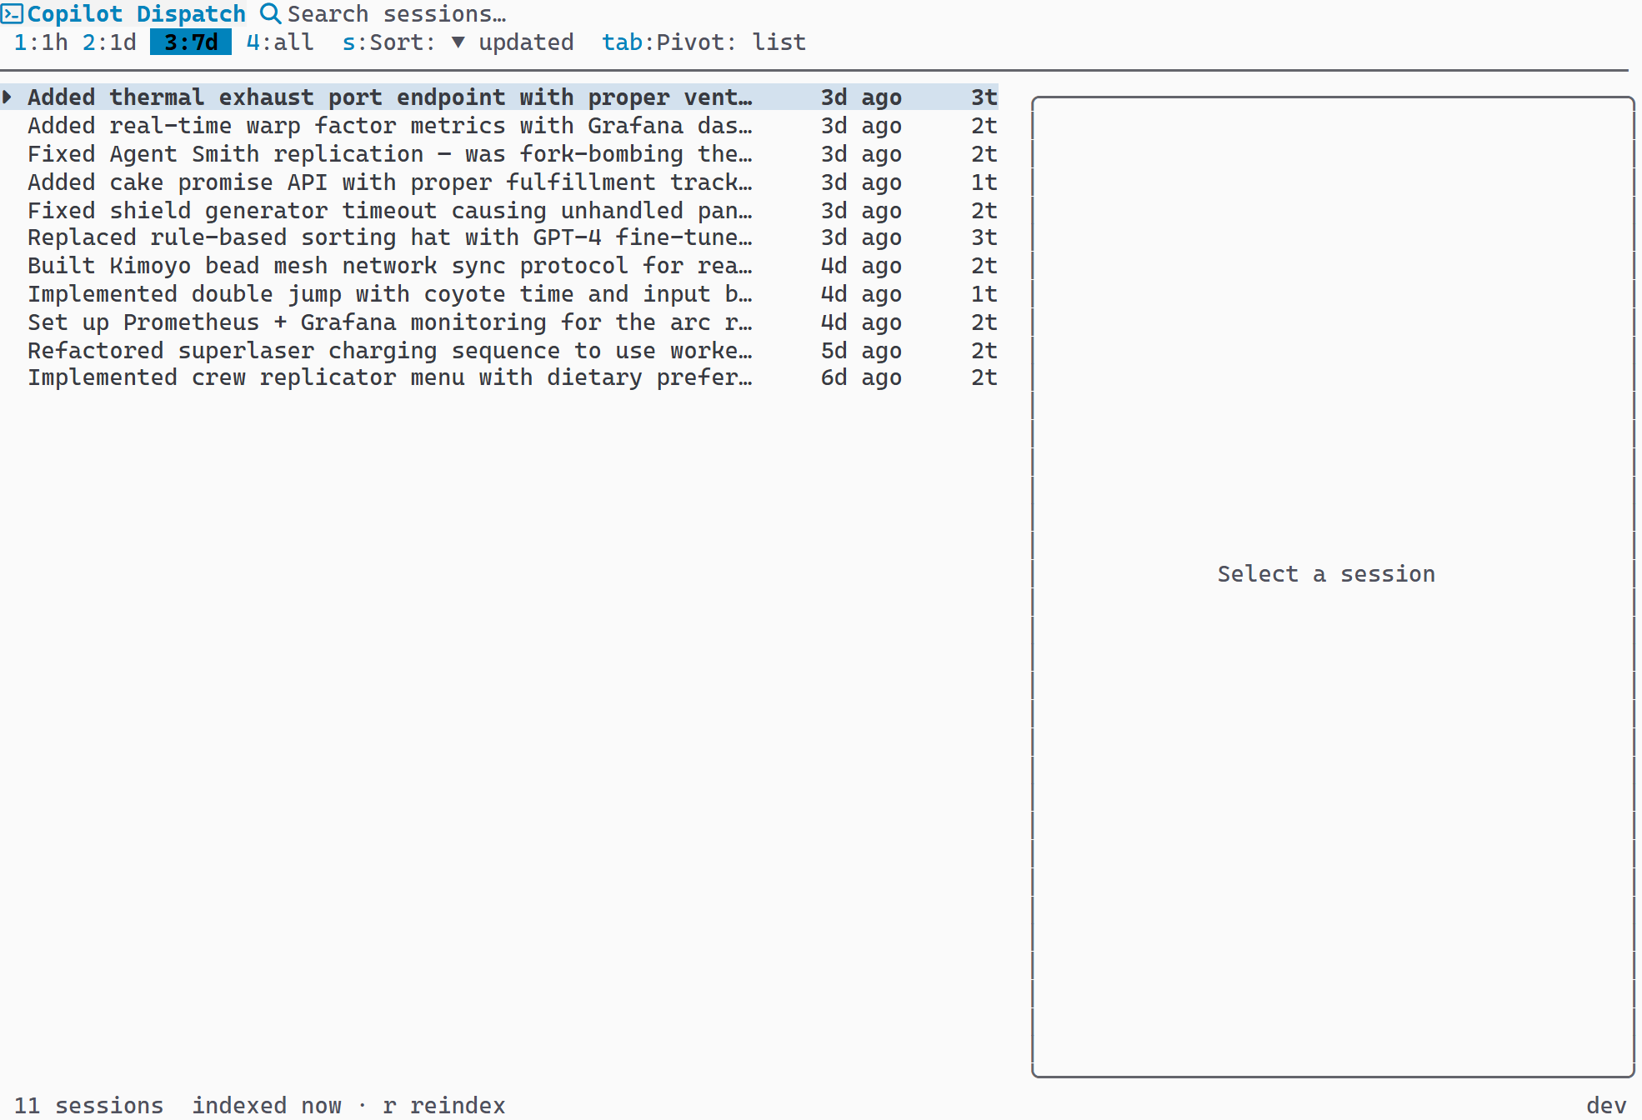Click the r reindex action in status bar
1642x1120 pixels.
[x=443, y=1105]
